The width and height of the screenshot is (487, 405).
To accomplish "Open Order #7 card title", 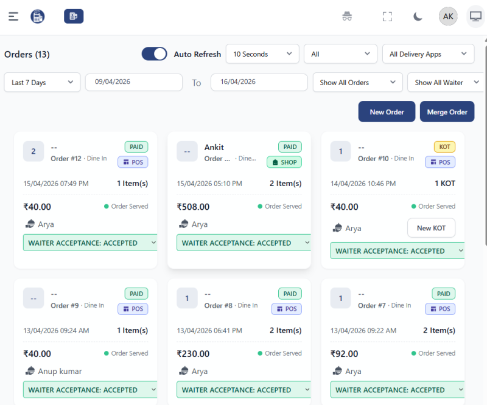I will click(x=372, y=306).
